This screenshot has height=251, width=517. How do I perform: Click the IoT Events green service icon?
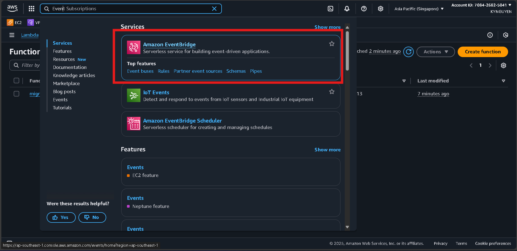[133, 95]
